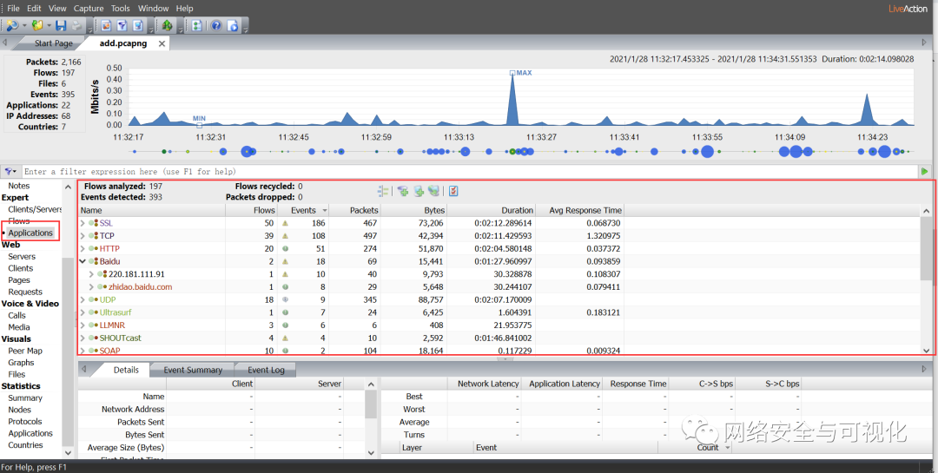Expand the SSL application row

point(83,223)
